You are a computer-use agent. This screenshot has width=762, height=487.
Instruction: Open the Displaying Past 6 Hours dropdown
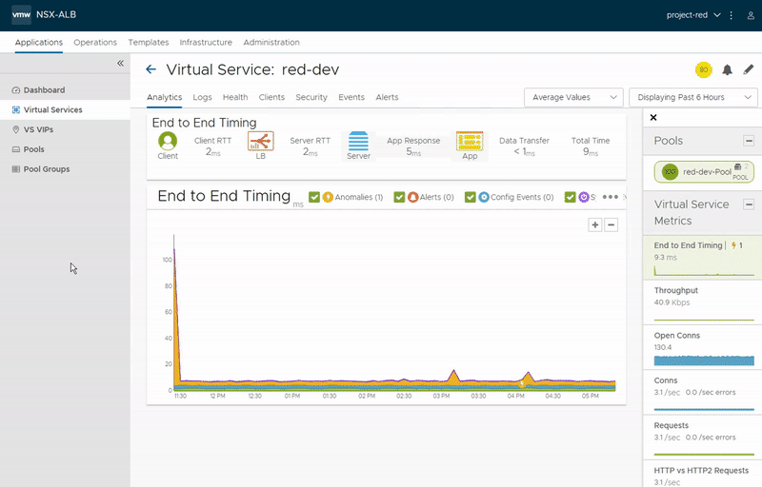tap(693, 98)
